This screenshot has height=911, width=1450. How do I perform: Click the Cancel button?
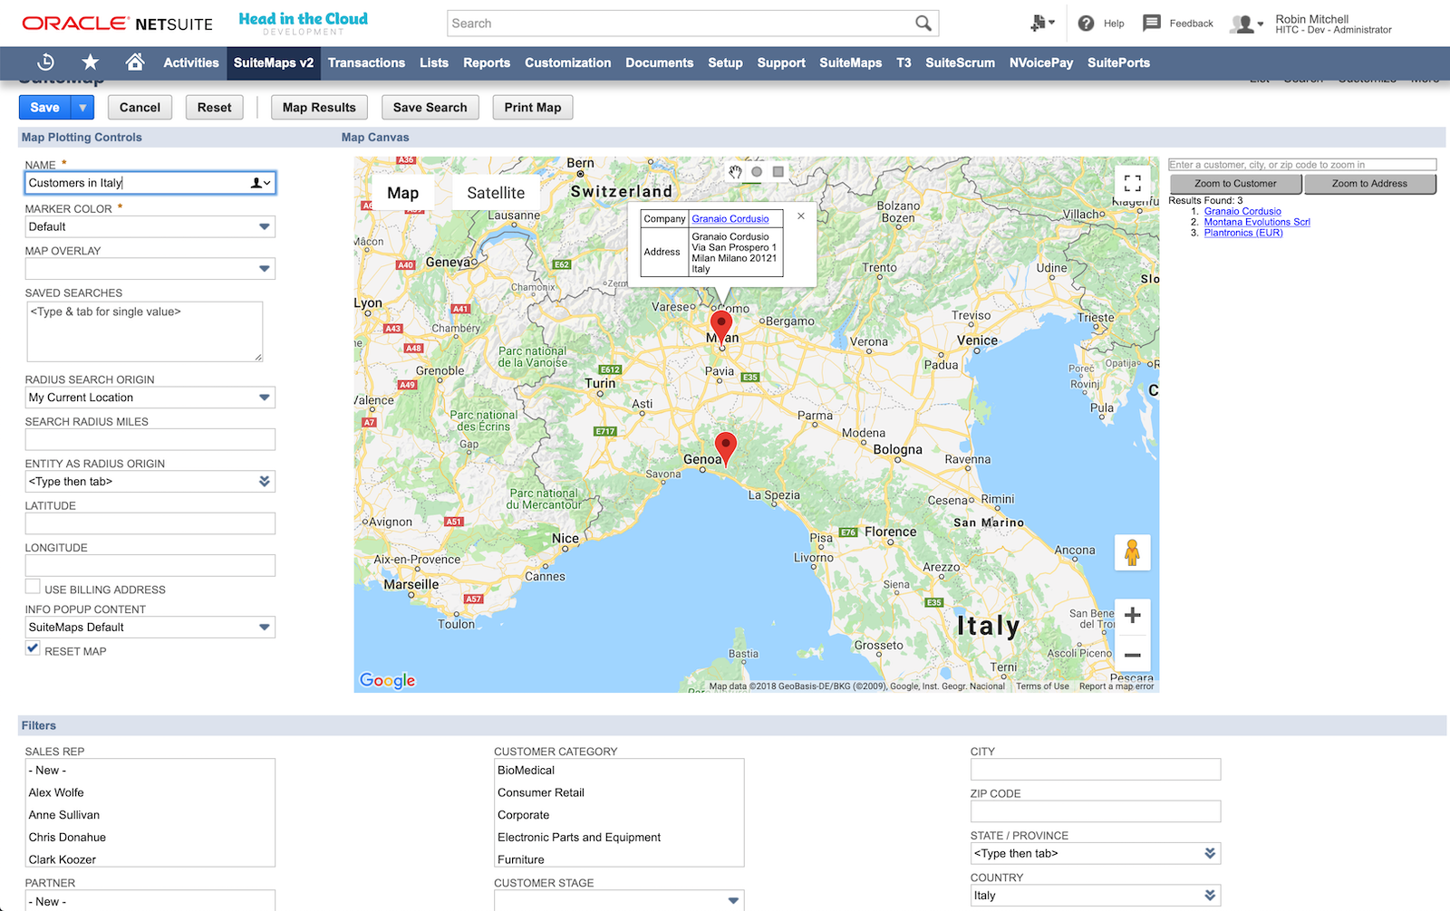click(x=140, y=107)
